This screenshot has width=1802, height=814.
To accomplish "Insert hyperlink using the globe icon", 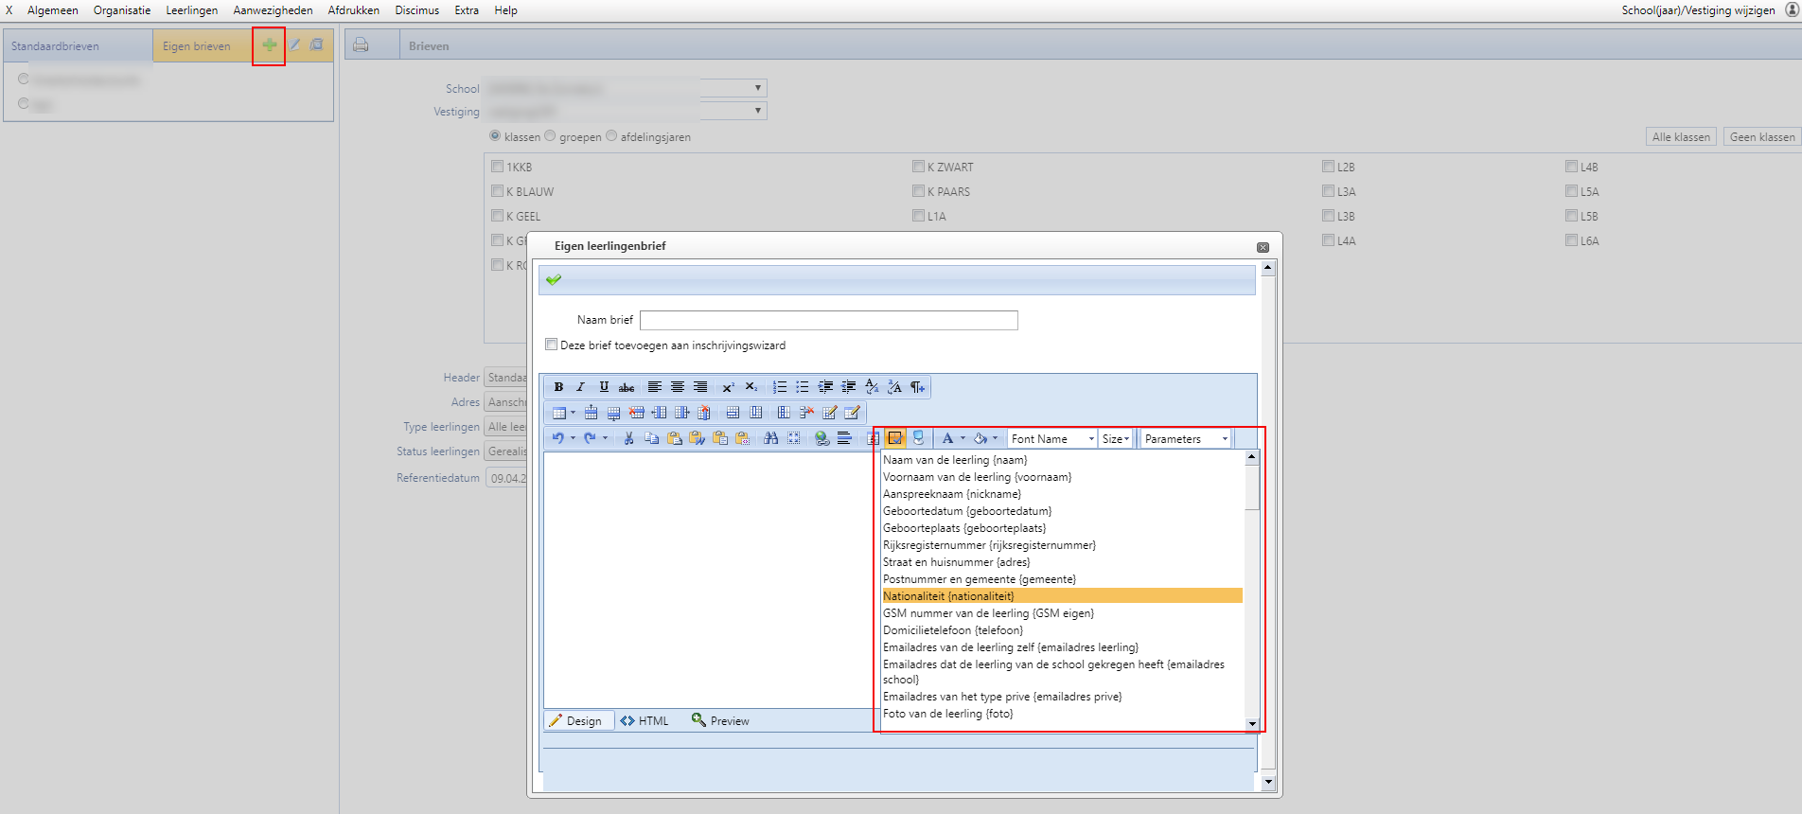I will (x=821, y=438).
